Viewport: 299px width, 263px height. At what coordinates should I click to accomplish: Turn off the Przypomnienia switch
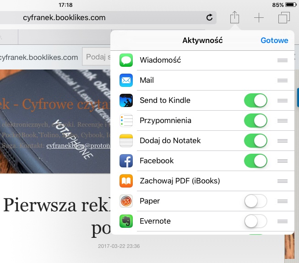tap(256, 120)
